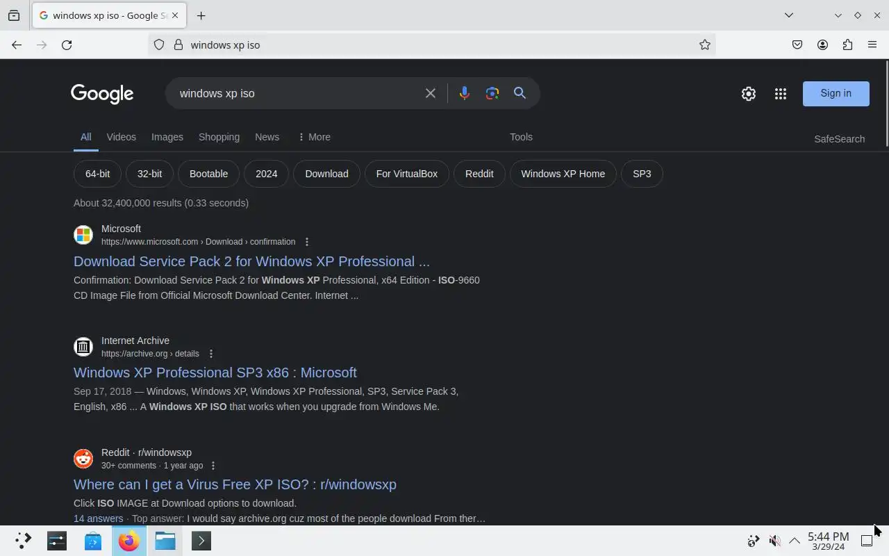The height and width of the screenshot is (556, 889).
Task: Click the Firefox address bar
Action: tap(431, 44)
